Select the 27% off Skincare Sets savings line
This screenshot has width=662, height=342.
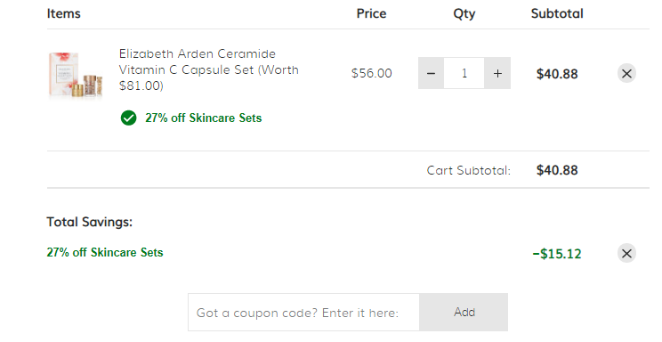(x=105, y=252)
